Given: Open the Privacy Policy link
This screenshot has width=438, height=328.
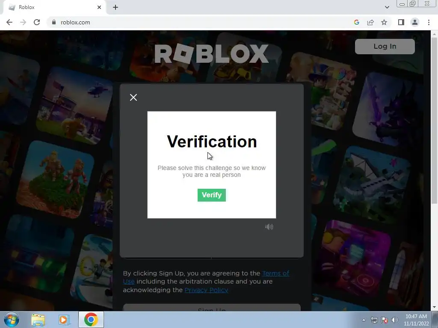Looking at the screenshot, I should pos(206,290).
